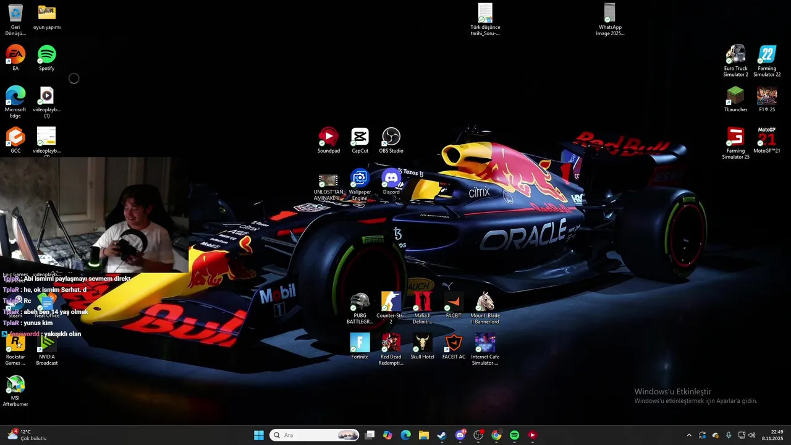
Task: Open the 'Türk düşünce tarihi' document file
Action: (x=485, y=20)
